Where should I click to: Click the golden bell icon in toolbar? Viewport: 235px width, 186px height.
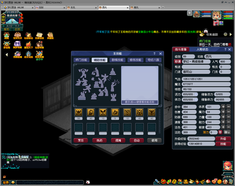pyautogui.click(x=203, y=182)
